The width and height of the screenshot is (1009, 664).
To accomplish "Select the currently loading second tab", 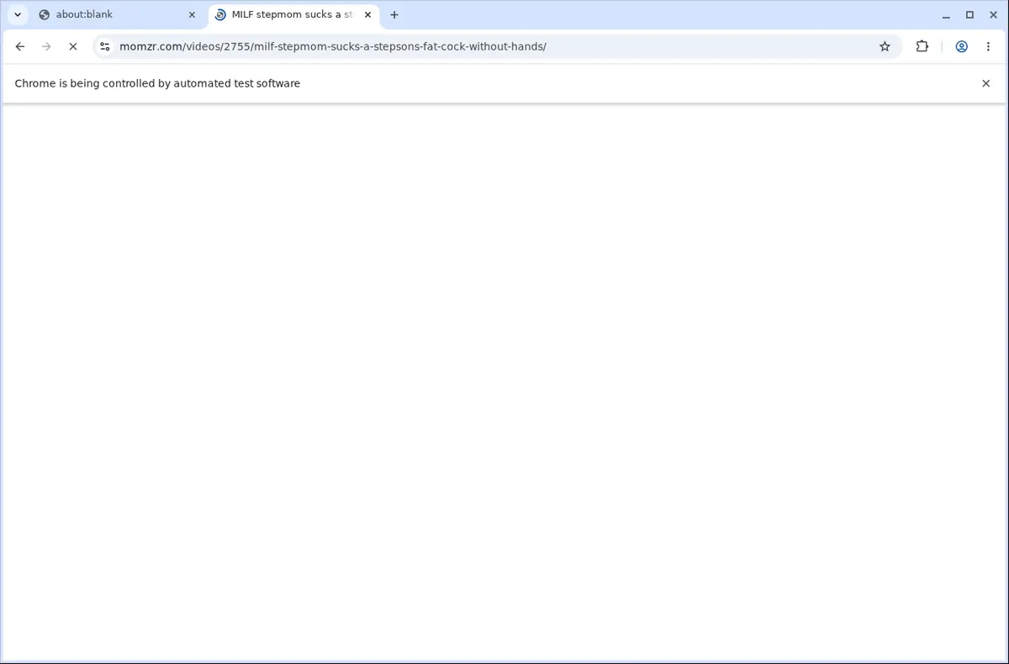I will (x=293, y=14).
